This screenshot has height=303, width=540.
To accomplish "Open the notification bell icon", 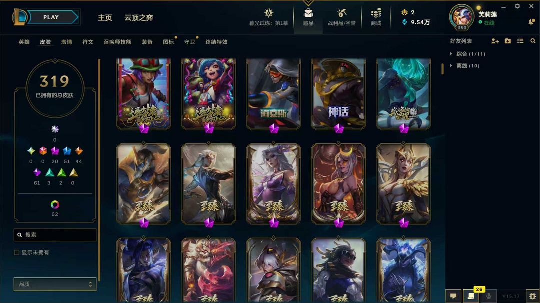I will [531, 22].
